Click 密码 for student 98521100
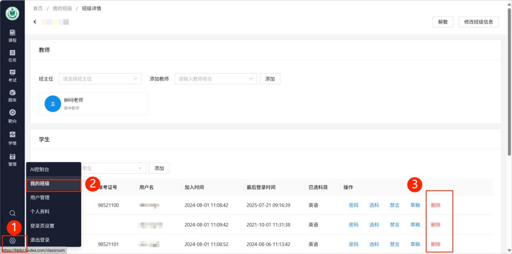The height and width of the screenshot is (254, 512). 353,205
